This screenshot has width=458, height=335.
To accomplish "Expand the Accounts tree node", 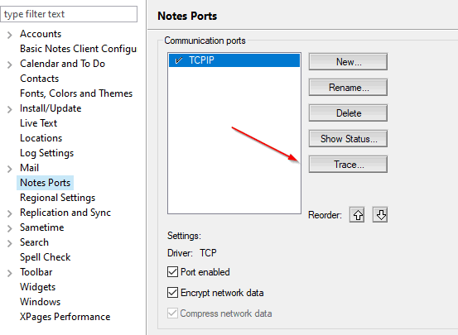I will [x=10, y=35].
